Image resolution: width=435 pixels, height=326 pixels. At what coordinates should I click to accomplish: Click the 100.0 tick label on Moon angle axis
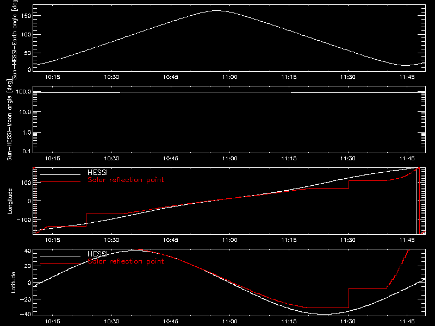pyautogui.click(x=23, y=92)
